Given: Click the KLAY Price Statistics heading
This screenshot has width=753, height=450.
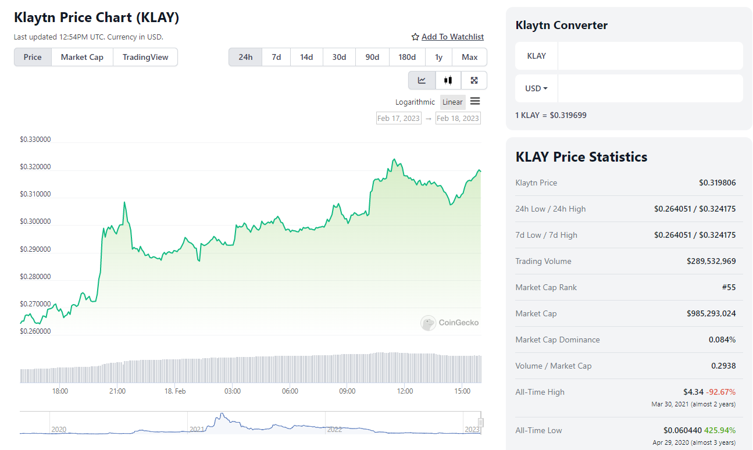Looking at the screenshot, I should click(581, 157).
